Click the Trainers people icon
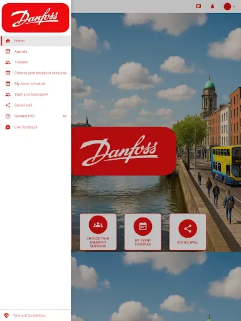The width and height of the screenshot is (241, 321). pos(8,62)
